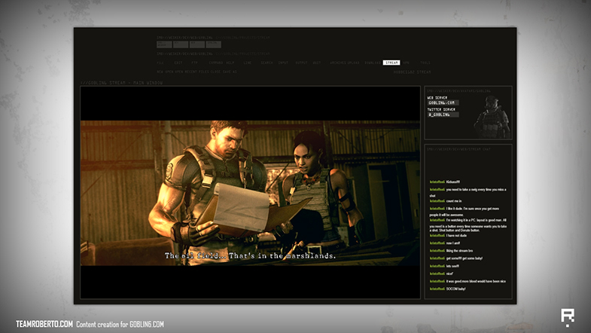Open the HELP menu

click(230, 63)
